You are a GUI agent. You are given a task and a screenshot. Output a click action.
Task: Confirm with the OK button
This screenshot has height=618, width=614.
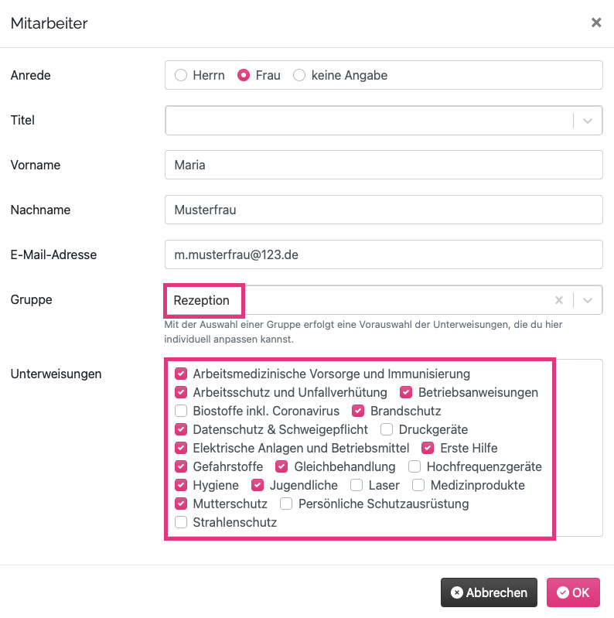[573, 592]
